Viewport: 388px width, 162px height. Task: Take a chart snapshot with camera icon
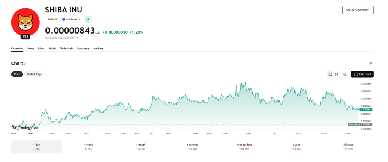pyautogui.click(x=345, y=74)
